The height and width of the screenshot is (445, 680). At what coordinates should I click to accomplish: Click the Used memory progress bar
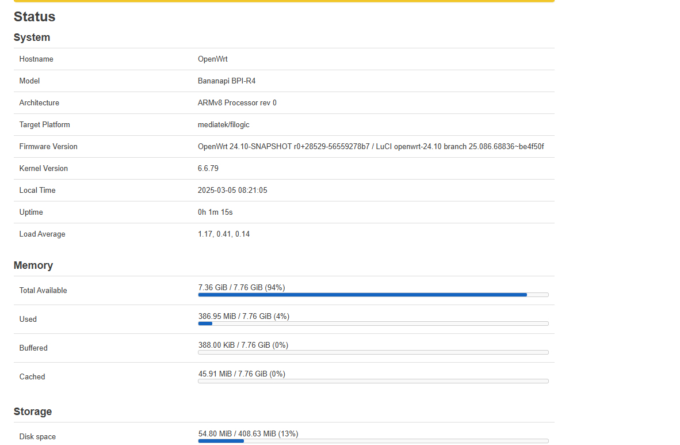373,324
